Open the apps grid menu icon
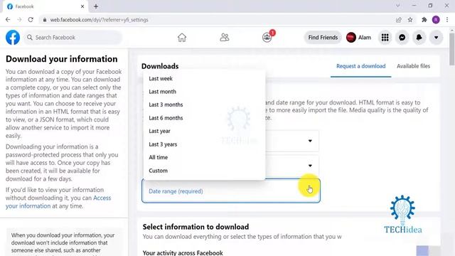 [x=385, y=38]
